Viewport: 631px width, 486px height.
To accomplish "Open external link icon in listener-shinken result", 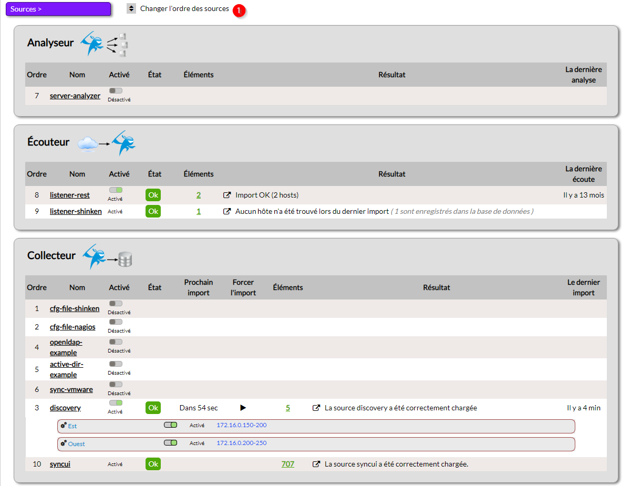I will tap(227, 211).
